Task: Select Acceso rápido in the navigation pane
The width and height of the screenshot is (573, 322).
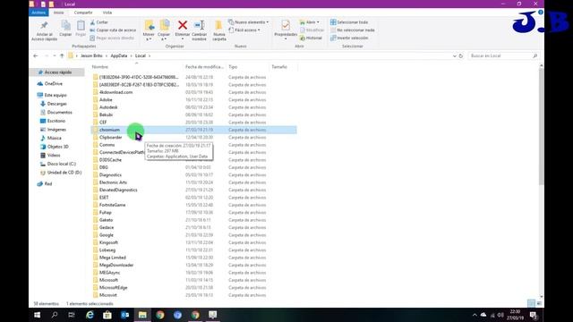Action: [x=57, y=72]
